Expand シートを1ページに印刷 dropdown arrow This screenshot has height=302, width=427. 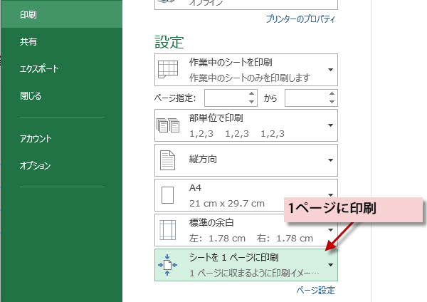[x=331, y=265]
